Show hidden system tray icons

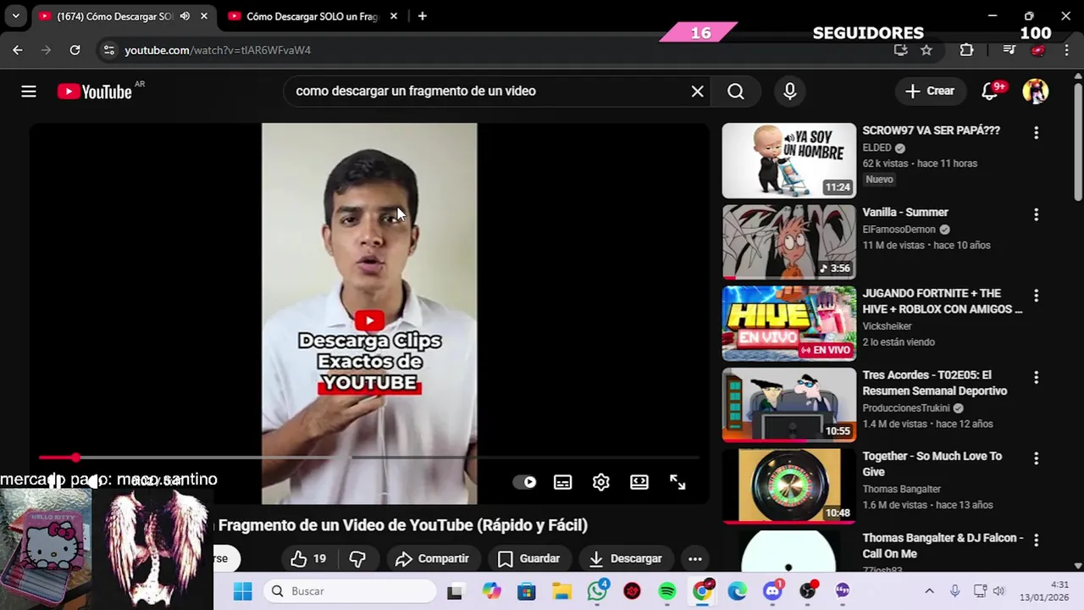(929, 591)
